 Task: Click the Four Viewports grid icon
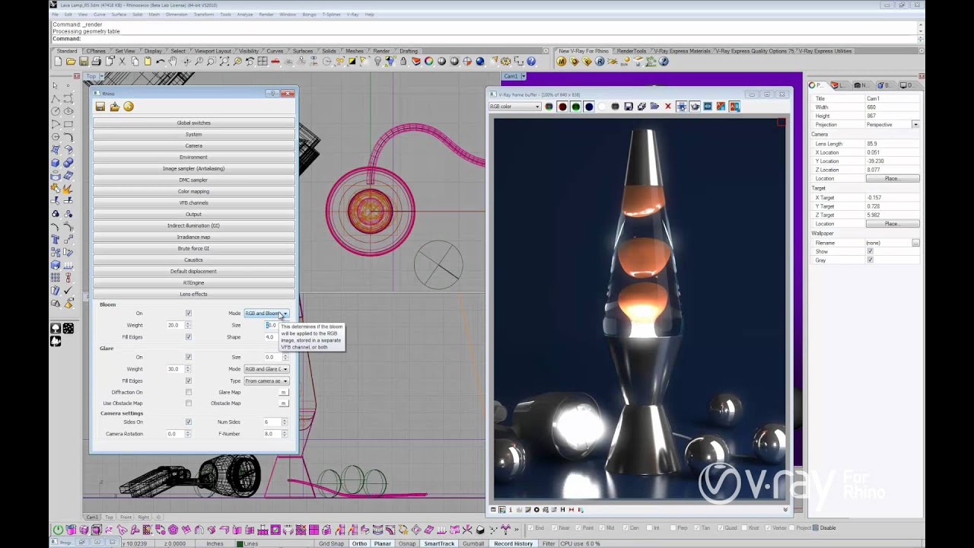263,62
